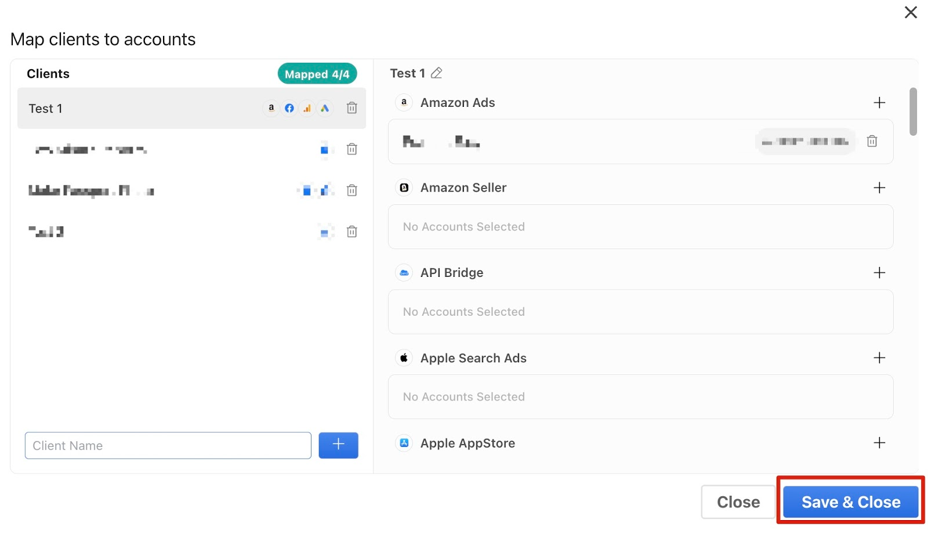928x534 pixels.
Task: Add an API Bridge account
Action: pyautogui.click(x=879, y=273)
